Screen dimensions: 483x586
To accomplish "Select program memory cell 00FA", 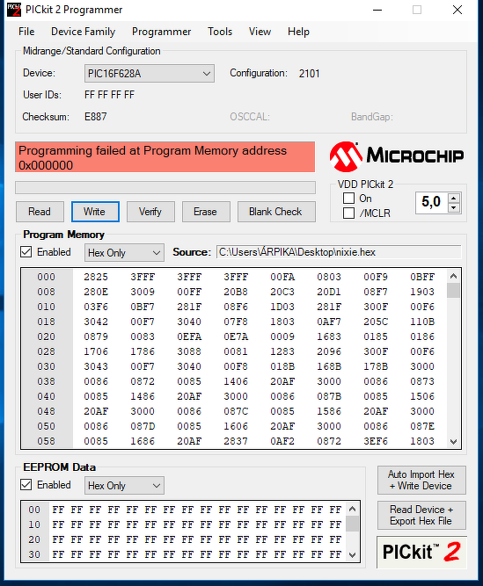I will click(x=282, y=277).
